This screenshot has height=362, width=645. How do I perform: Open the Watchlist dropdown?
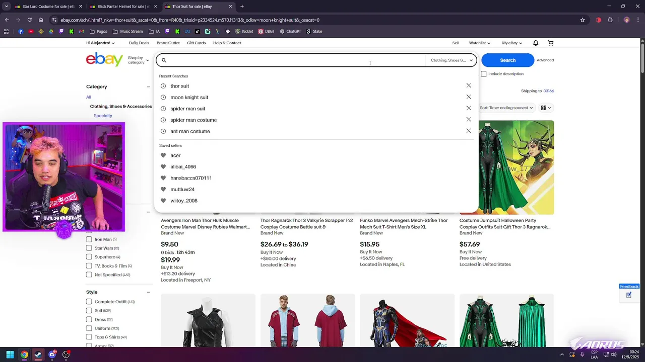point(480,43)
